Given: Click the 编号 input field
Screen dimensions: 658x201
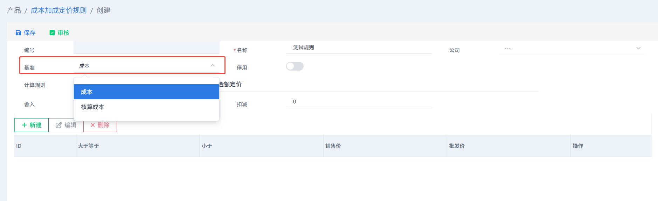Looking at the screenshot, I should [146, 48].
